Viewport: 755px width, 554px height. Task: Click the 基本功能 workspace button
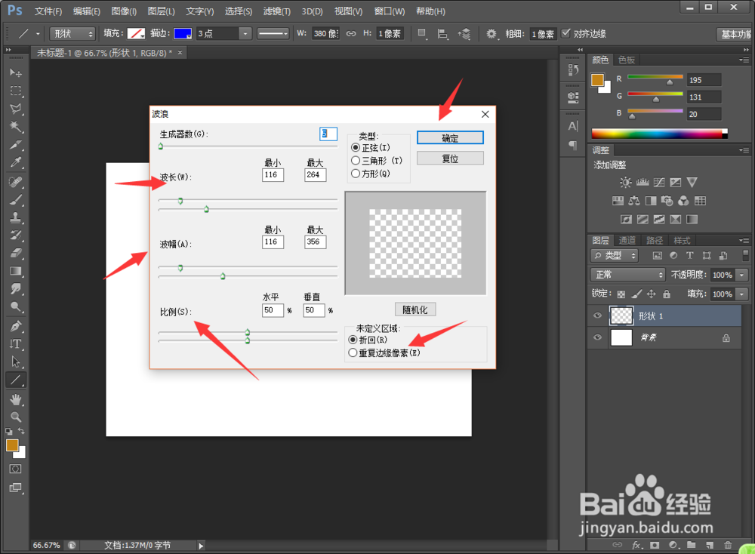point(735,34)
